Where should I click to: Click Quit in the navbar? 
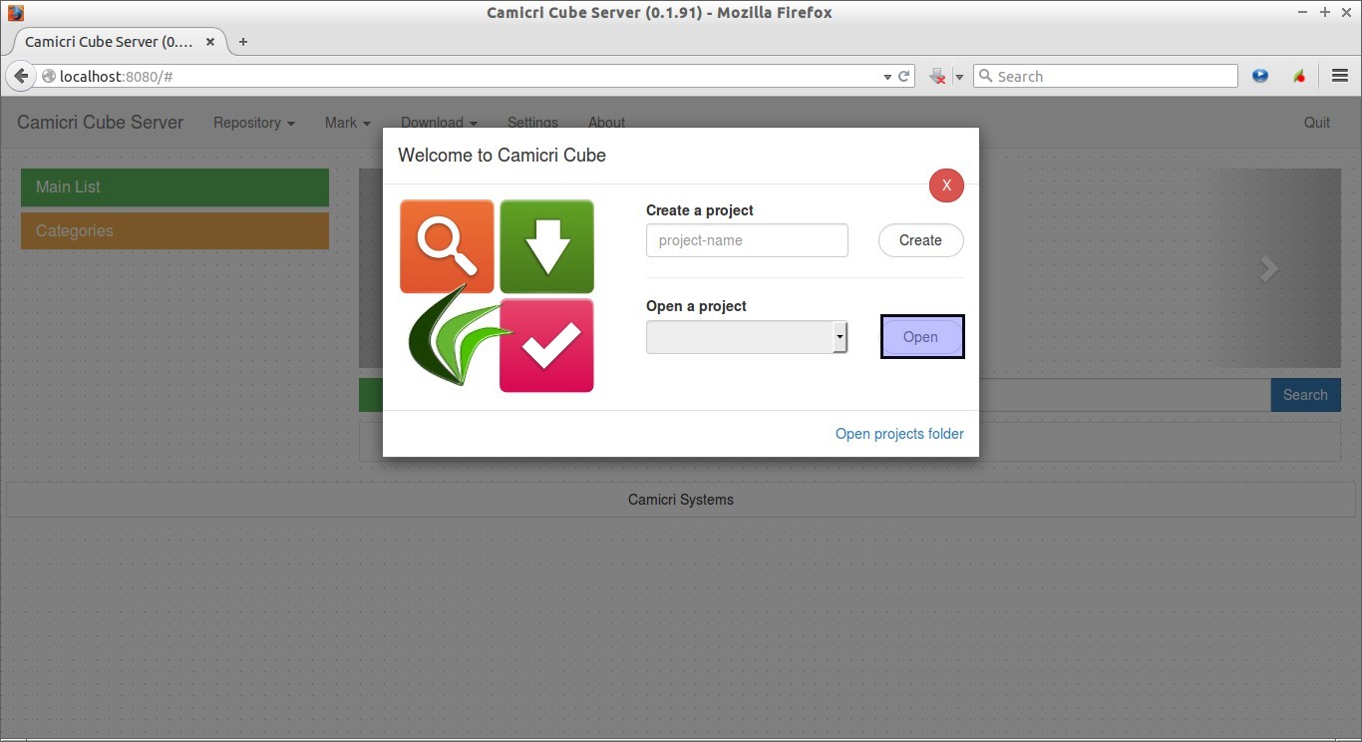click(x=1317, y=123)
